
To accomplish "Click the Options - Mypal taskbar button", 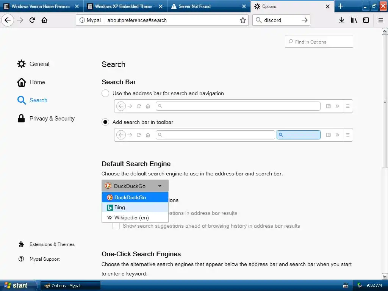I will click(x=70, y=286).
